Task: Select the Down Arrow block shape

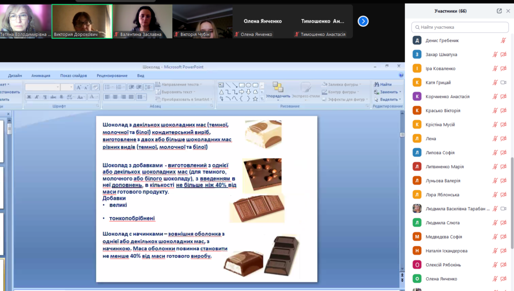Action: [248, 92]
